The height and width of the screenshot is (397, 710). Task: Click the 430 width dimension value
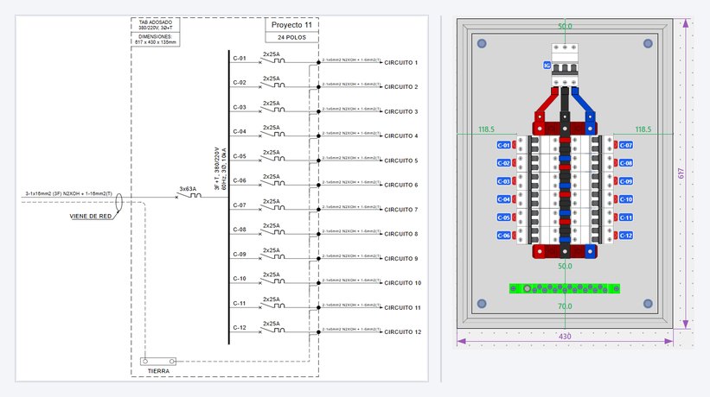pos(565,337)
